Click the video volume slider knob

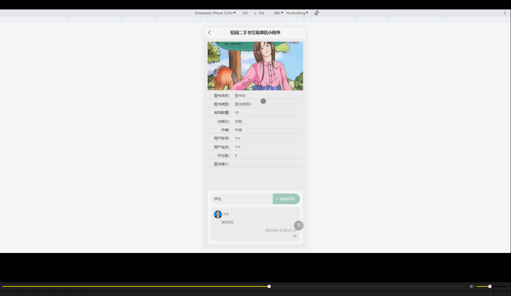[x=490, y=286]
